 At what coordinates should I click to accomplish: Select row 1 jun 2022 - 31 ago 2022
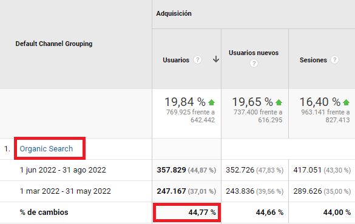point(63,170)
